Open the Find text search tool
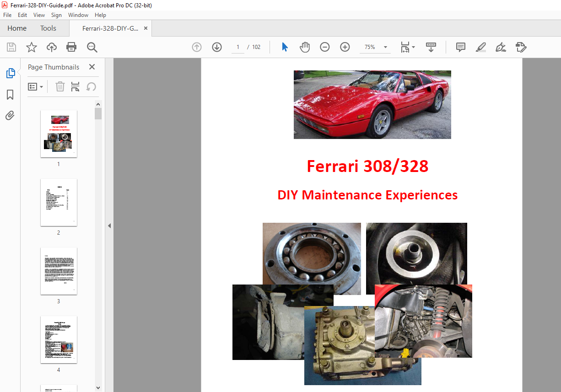The image size is (561, 392). [92, 47]
